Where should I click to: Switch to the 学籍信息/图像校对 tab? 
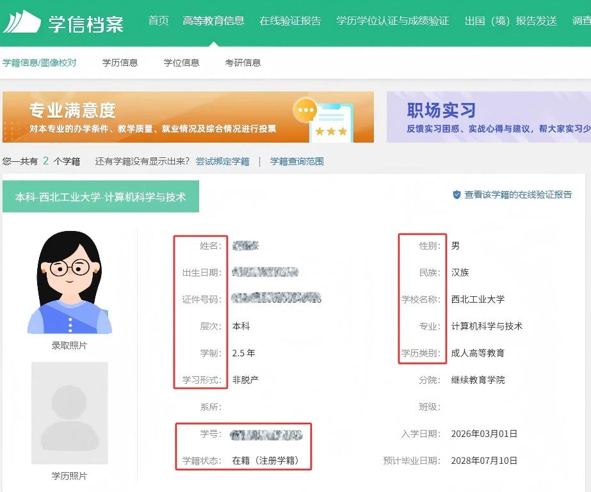40,63
